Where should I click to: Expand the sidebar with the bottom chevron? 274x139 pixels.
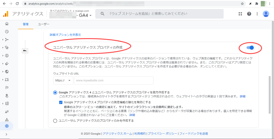coord(7,134)
